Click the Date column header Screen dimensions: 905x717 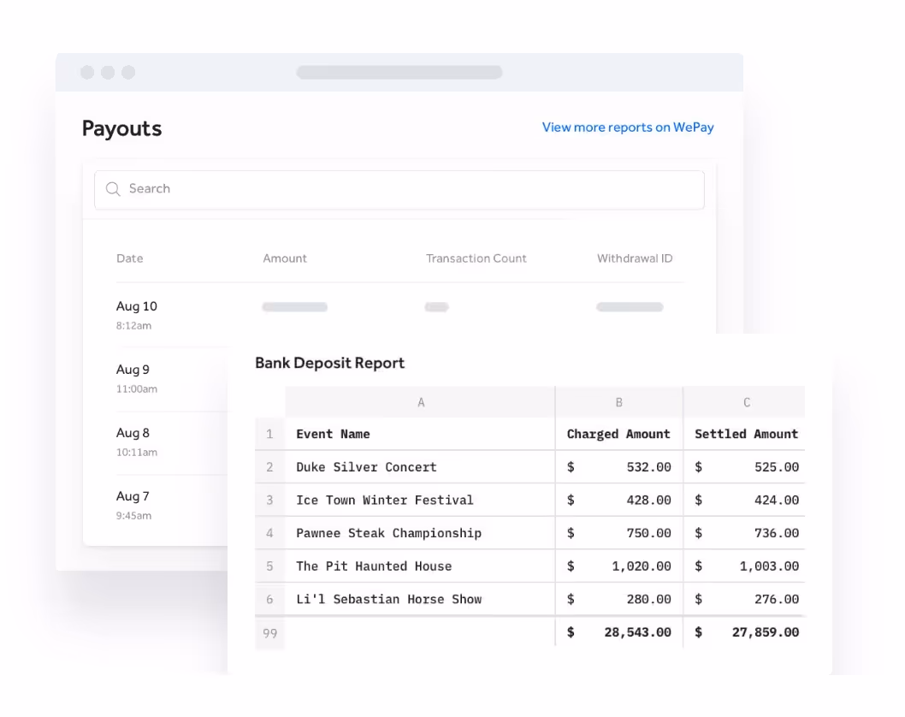130,258
